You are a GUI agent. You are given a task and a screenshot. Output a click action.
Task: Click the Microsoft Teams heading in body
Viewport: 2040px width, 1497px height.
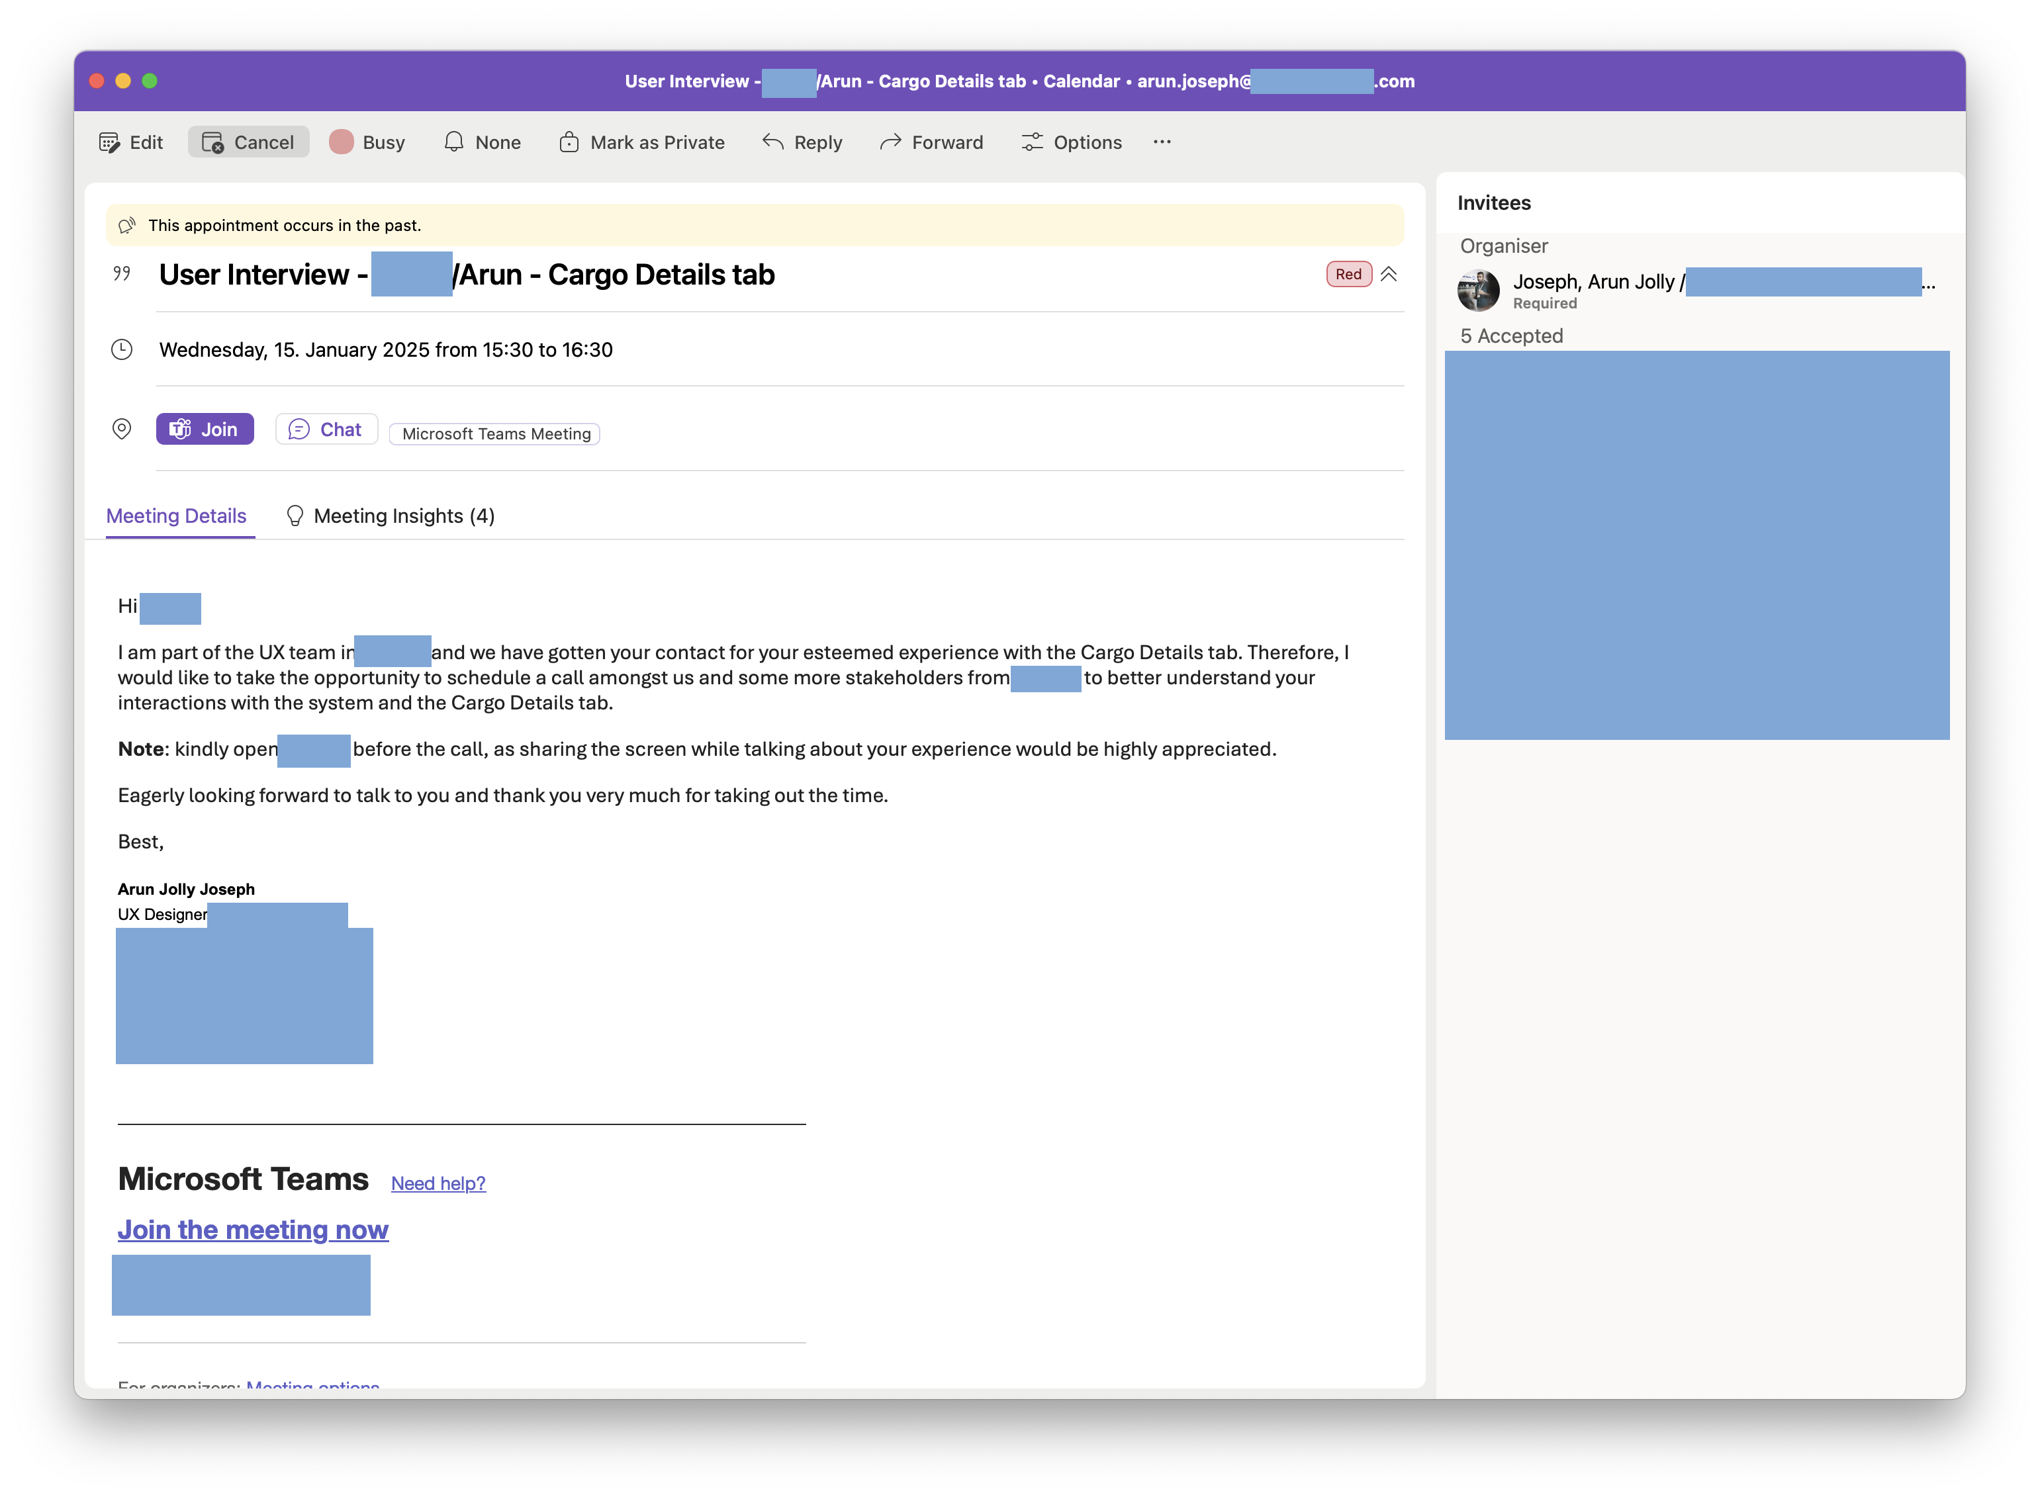click(x=243, y=1179)
